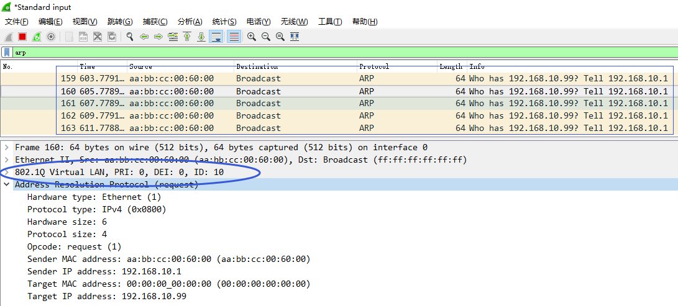The image size is (678, 306).
Task: Click the display filter bookmark icon
Action: point(6,53)
